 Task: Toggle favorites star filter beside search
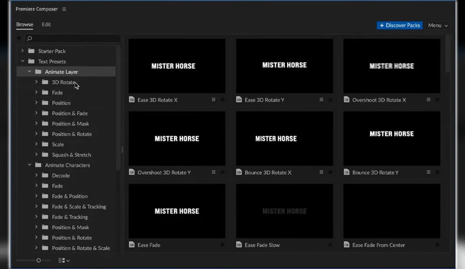tap(19, 38)
